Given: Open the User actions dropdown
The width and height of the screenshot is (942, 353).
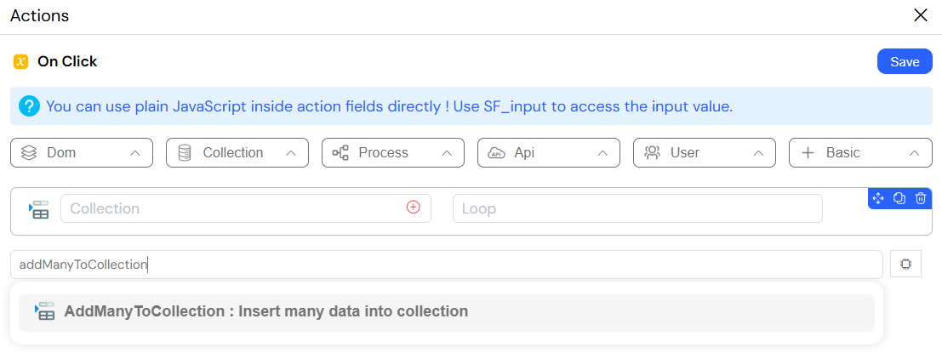Looking at the screenshot, I should tap(704, 152).
